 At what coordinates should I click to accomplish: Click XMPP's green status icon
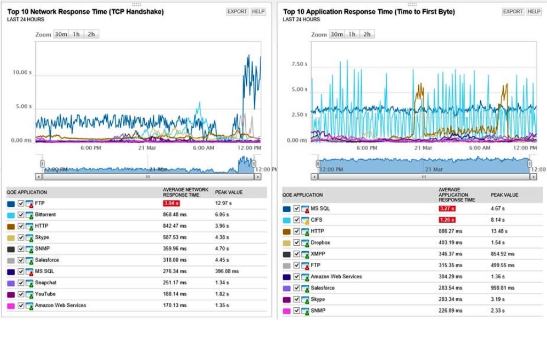pos(307,254)
